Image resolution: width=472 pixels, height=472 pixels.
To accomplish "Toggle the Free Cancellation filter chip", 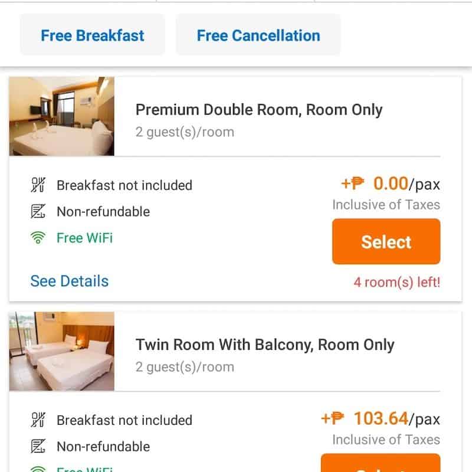I will click(258, 35).
